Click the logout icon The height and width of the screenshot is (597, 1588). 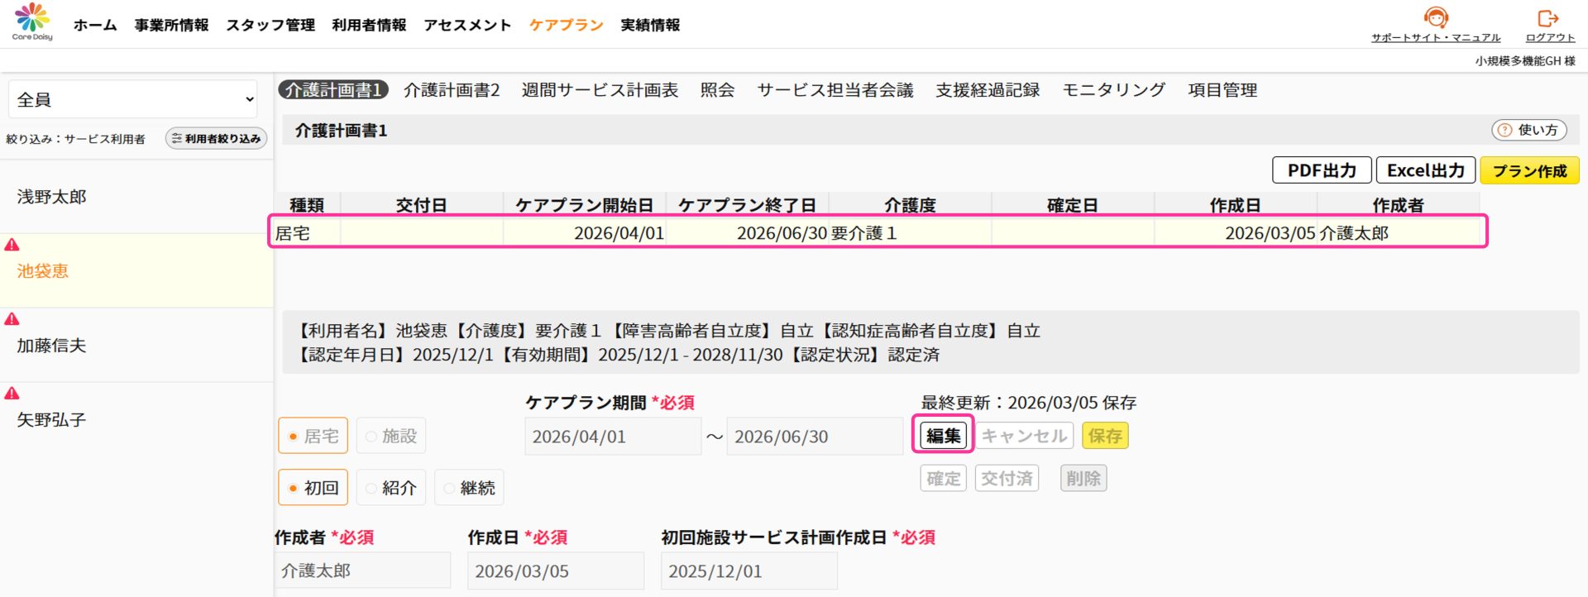click(x=1548, y=18)
